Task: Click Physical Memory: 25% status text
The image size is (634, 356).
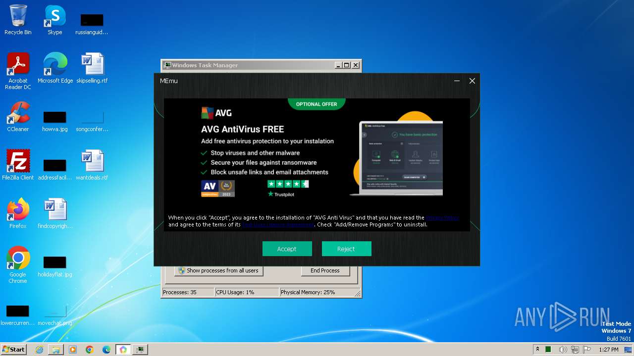Action: tap(308, 292)
